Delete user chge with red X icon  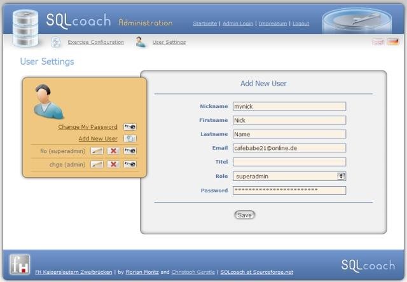pos(113,164)
